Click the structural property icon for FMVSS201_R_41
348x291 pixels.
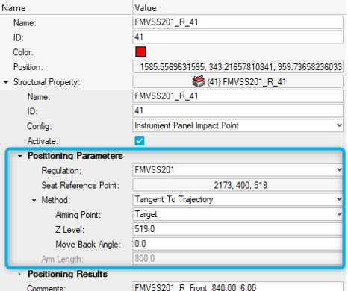pos(199,81)
